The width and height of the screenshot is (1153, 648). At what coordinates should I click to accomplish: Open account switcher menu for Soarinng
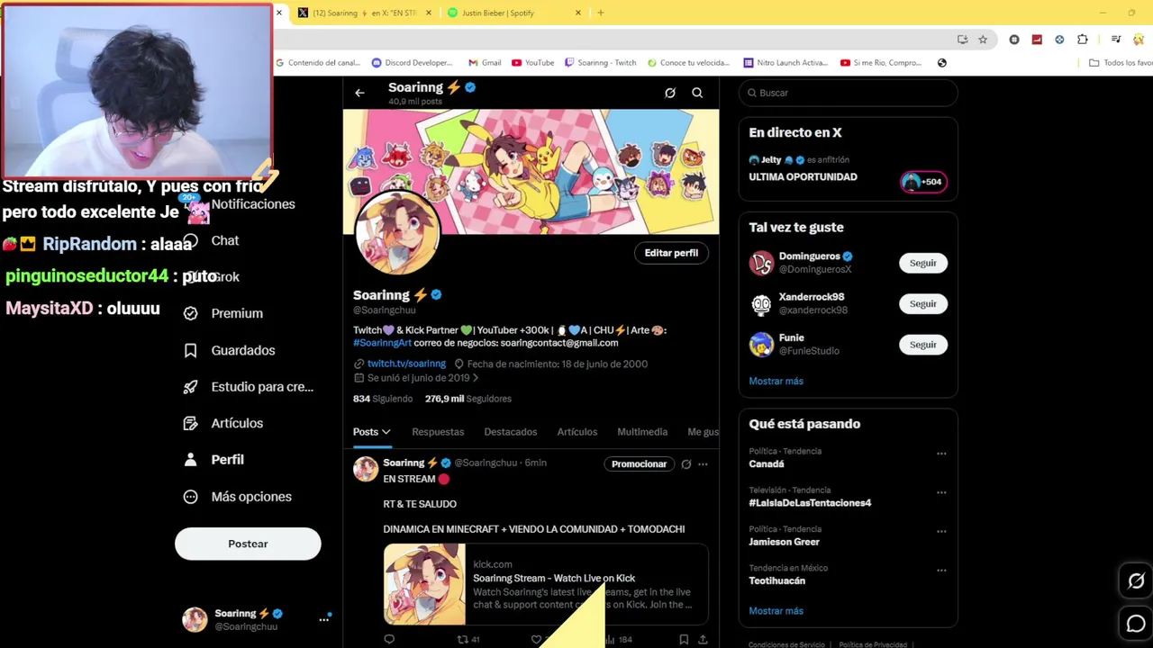(323, 619)
